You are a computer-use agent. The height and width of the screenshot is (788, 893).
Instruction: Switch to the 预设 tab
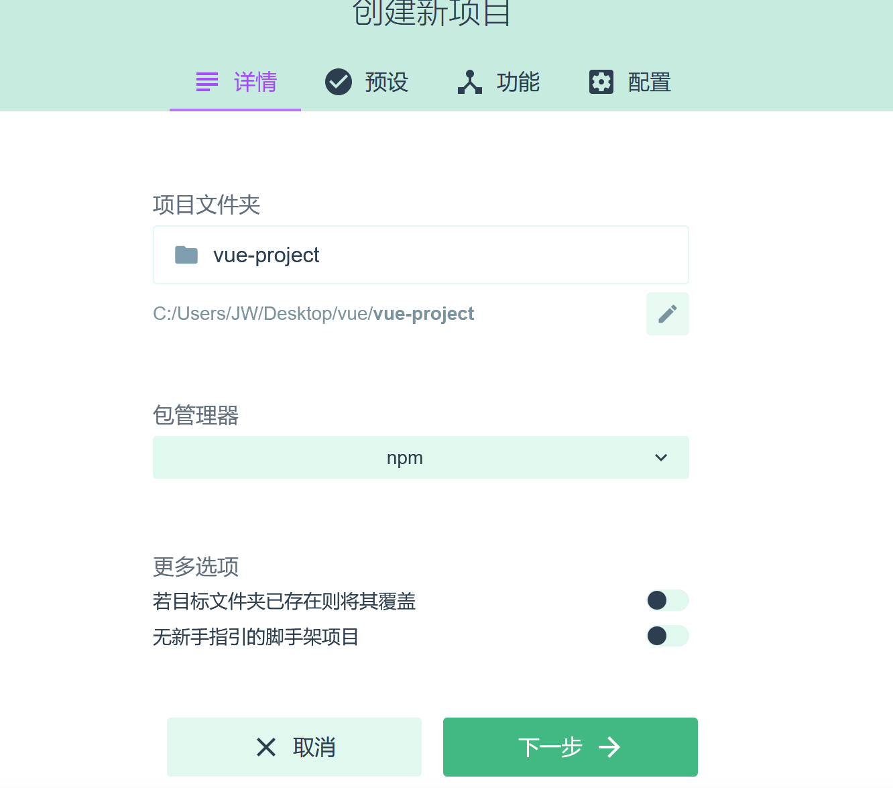pyautogui.click(x=367, y=82)
